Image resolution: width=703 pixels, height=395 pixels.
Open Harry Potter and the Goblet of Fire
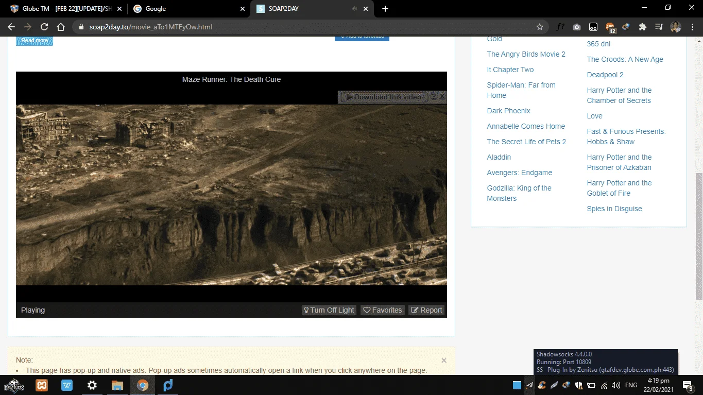pos(619,188)
